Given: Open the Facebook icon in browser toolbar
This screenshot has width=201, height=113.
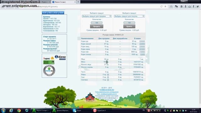Looking at the screenshot, I should [193, 7].
